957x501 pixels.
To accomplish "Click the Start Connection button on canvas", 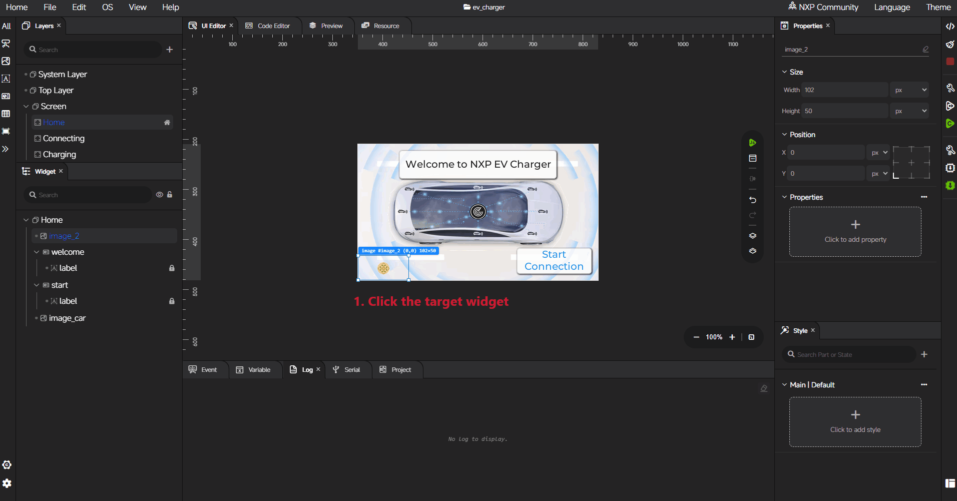I will [x=554, y=261].
